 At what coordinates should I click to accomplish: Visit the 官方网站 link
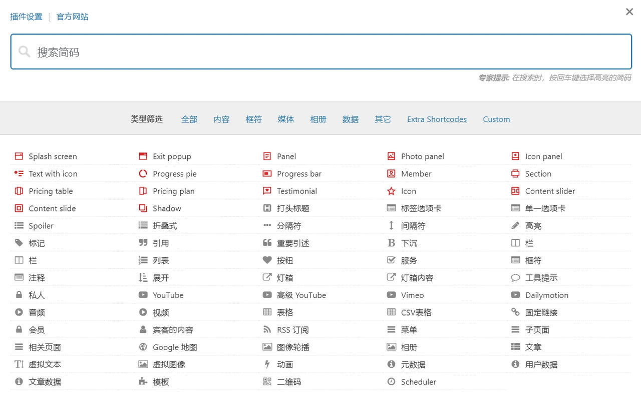click(73, 16)
